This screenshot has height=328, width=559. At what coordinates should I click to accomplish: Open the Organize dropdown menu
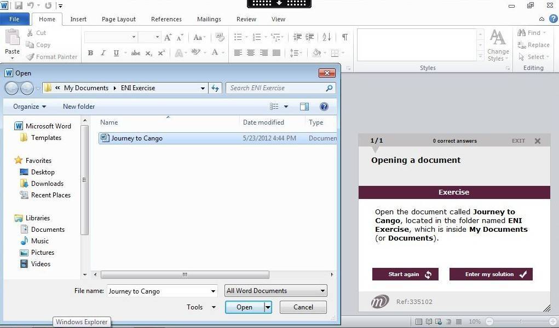pyautogui.click(x=30, y=107)
